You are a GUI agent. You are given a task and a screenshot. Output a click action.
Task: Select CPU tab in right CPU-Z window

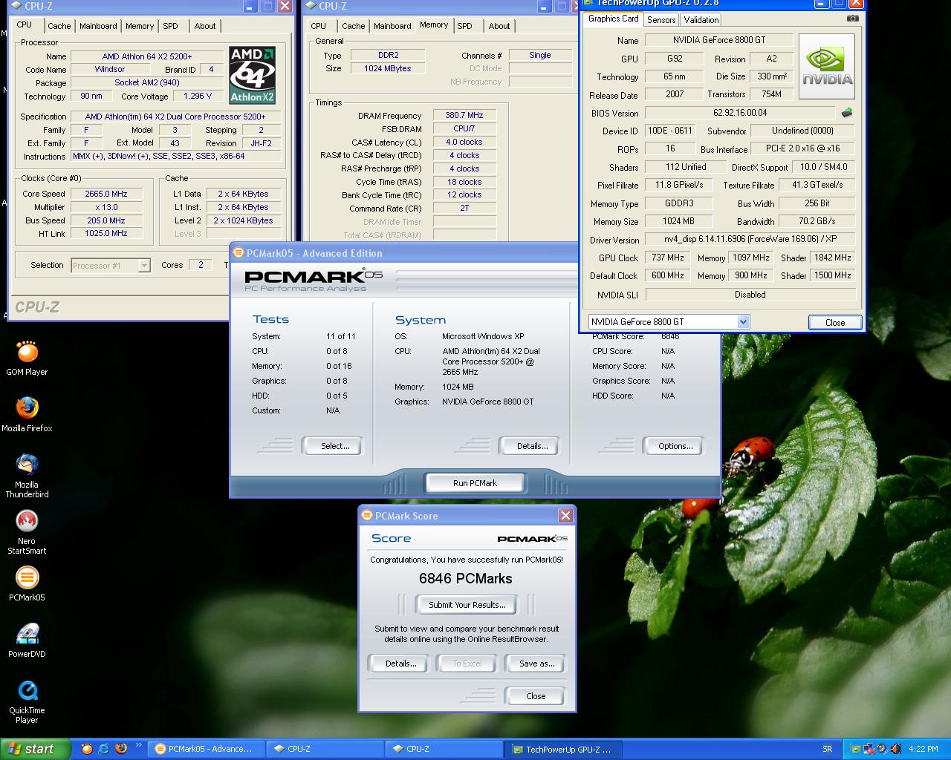[x=318, y=26]
